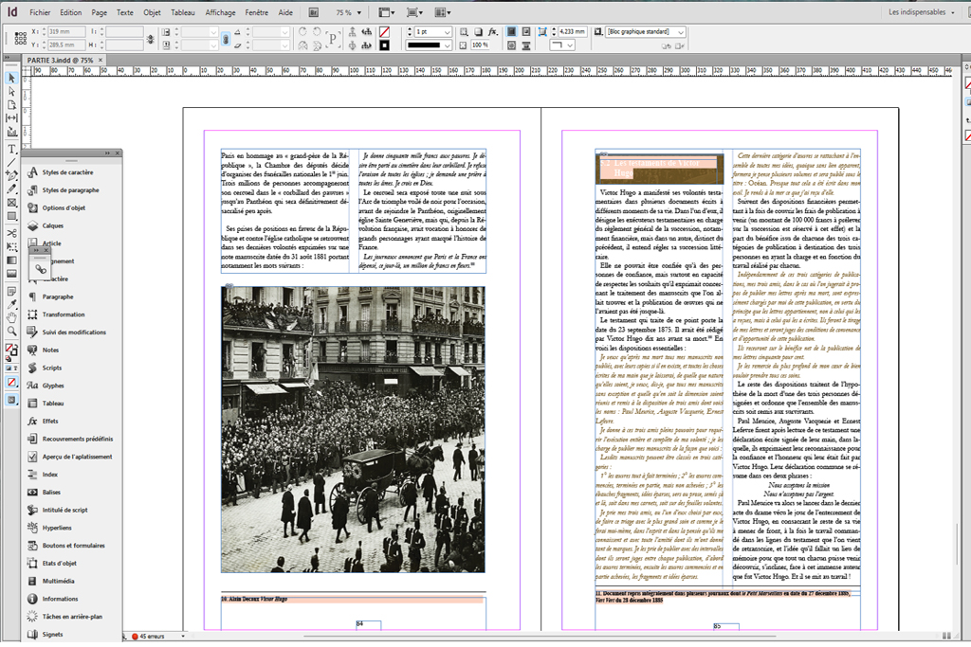971x647 pixels.
Task: Click the X position input field
Action: (67, 31)
